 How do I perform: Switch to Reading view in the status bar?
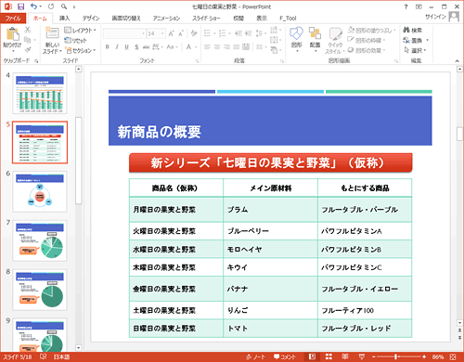point(345,356)
